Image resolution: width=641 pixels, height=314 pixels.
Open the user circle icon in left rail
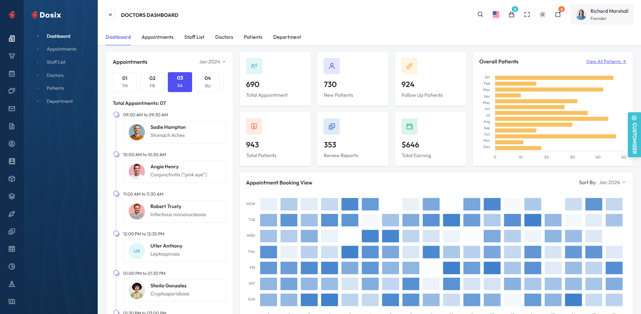(12, 144)
